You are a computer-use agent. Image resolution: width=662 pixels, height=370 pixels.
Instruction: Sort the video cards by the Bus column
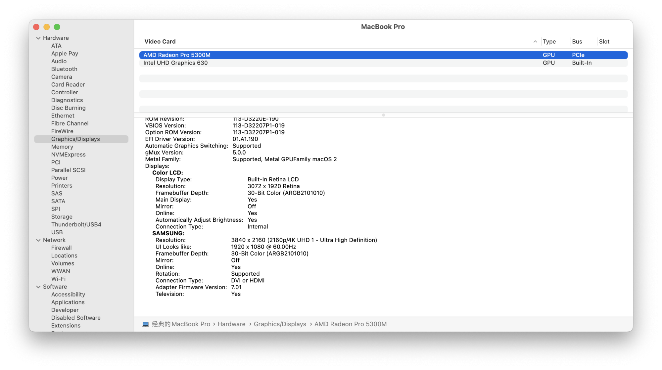(577, 41)
